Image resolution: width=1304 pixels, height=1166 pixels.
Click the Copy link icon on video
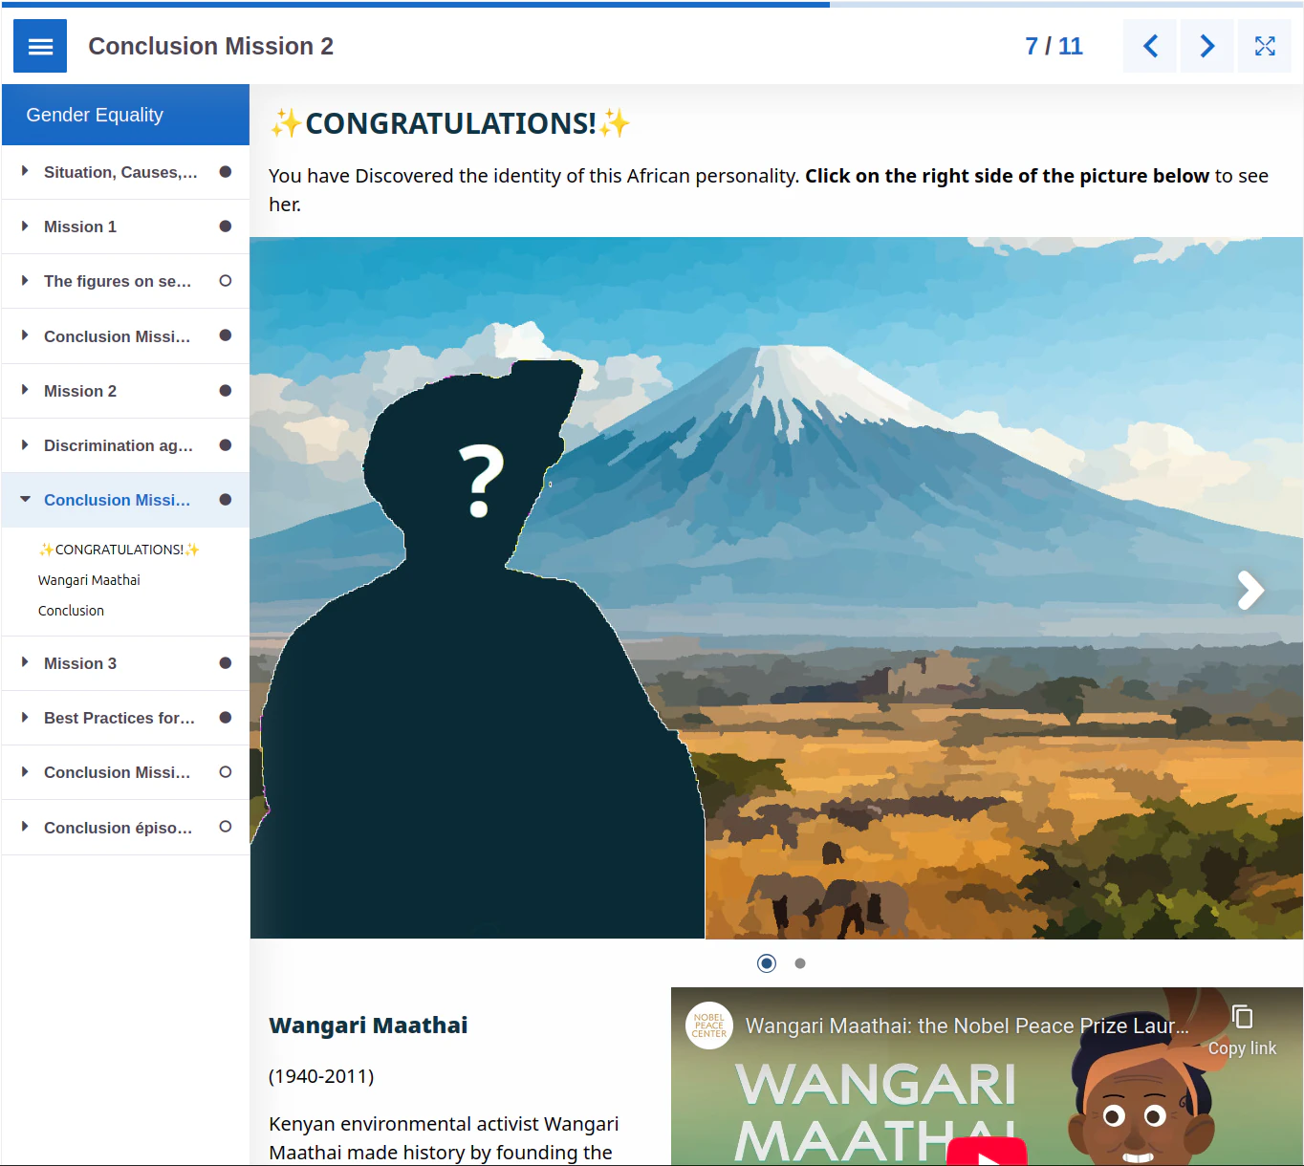pyautogui.click(x=1242, y=1018)
